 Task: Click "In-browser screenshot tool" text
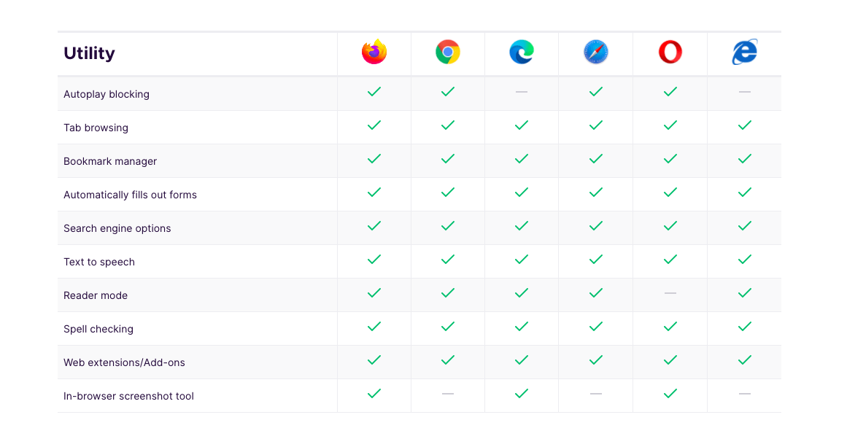point(128,396)
